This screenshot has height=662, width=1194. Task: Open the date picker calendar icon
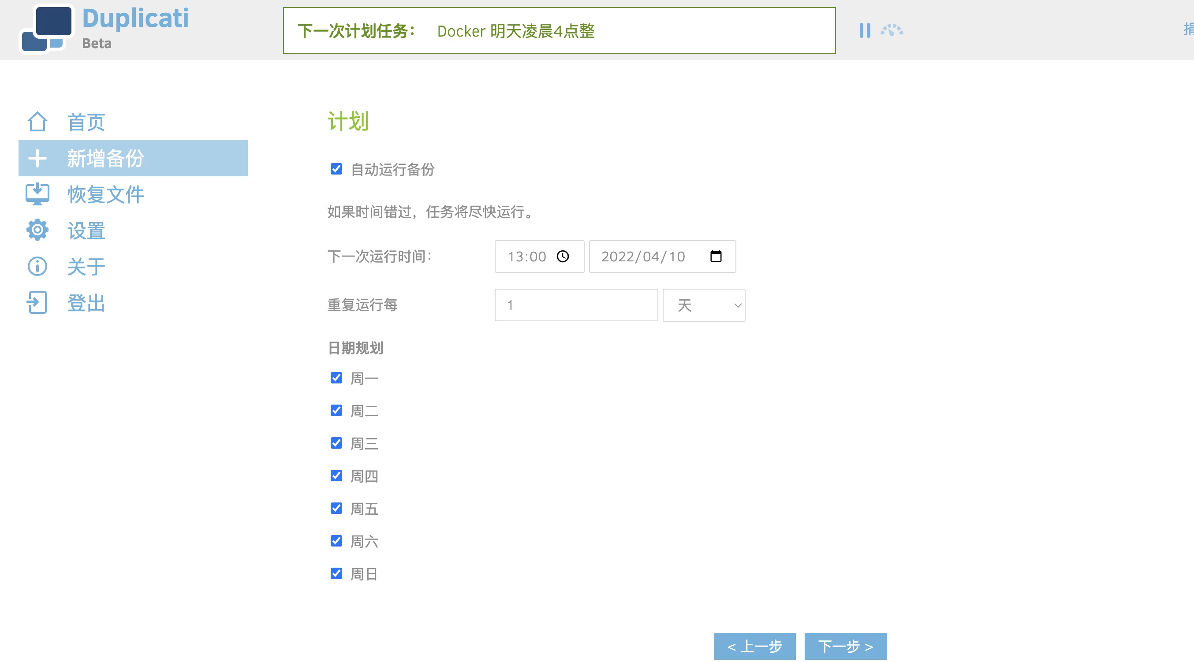click(x=716, y=256)
